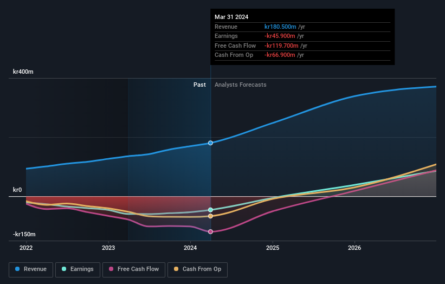445x284 pixels.
Task: Click the kr180.500m revenue value in tooltip
Action: [x=280, y=27]
